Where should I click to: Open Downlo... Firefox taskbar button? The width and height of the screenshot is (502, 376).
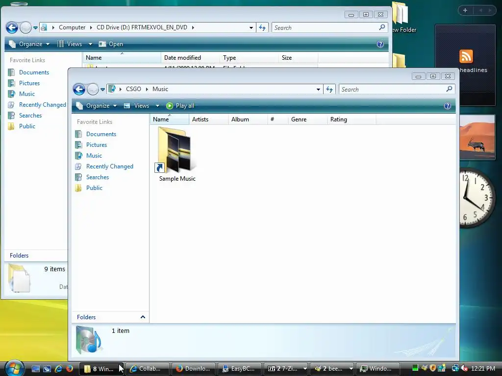pyautogui.click(x=193, y=369)
